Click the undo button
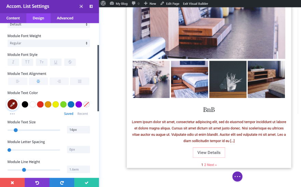The width and height of the screenshot is (301, 187). point(37,183)
